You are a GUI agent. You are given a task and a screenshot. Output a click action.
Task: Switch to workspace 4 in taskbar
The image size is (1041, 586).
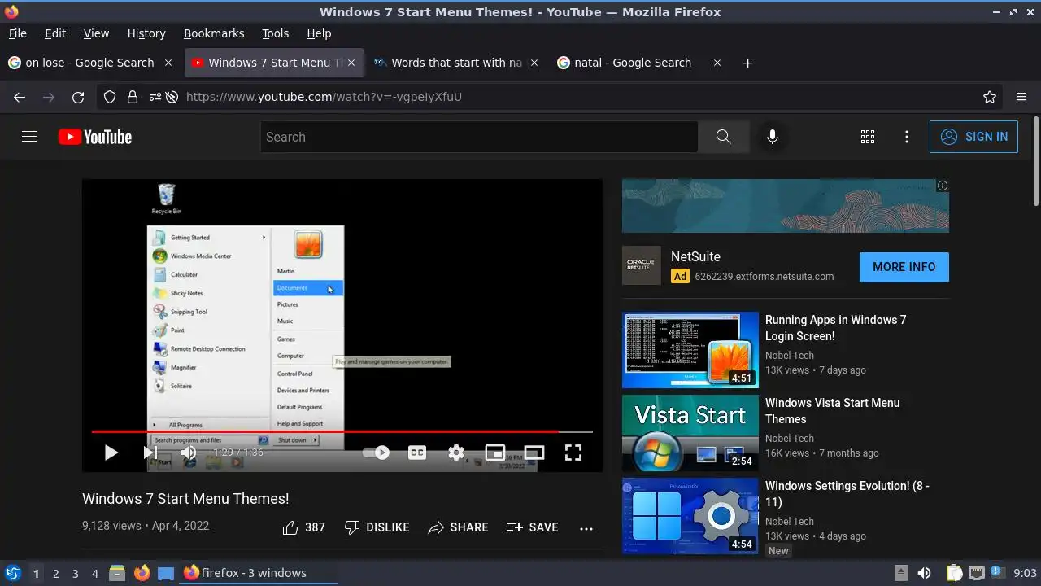(94, 573)
